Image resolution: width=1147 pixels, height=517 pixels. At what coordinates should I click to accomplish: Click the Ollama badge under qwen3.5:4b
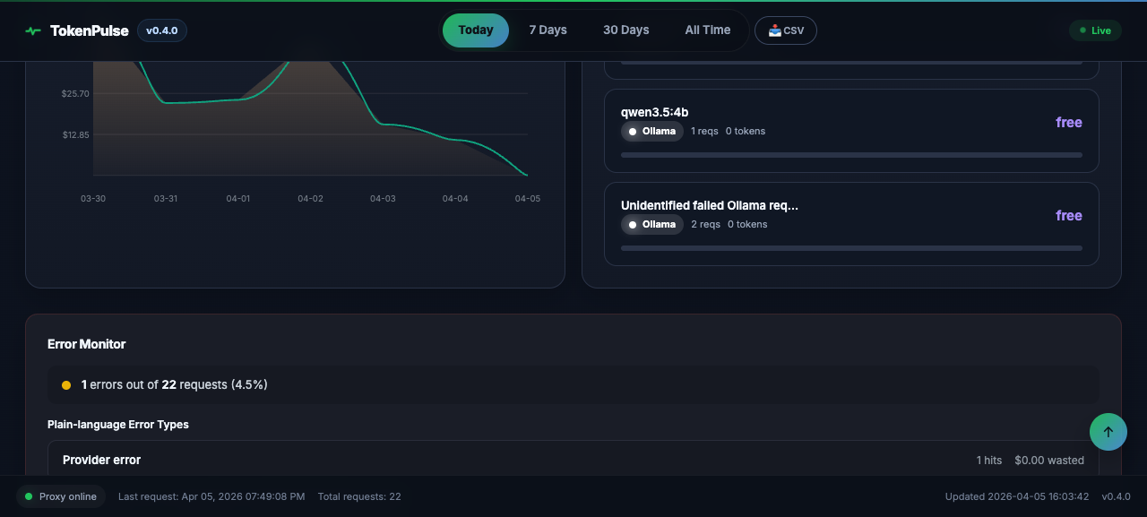pos(651,131)
